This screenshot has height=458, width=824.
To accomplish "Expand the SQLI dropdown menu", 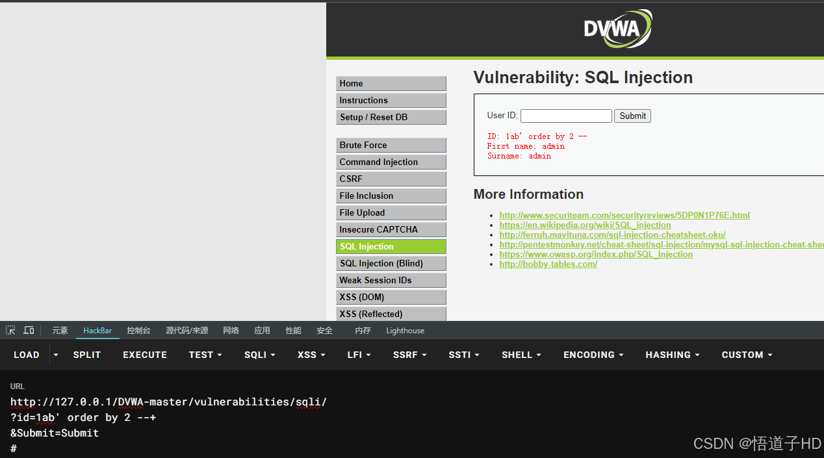I will point(259,355).
